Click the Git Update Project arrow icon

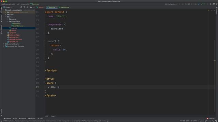coord(199,4)
